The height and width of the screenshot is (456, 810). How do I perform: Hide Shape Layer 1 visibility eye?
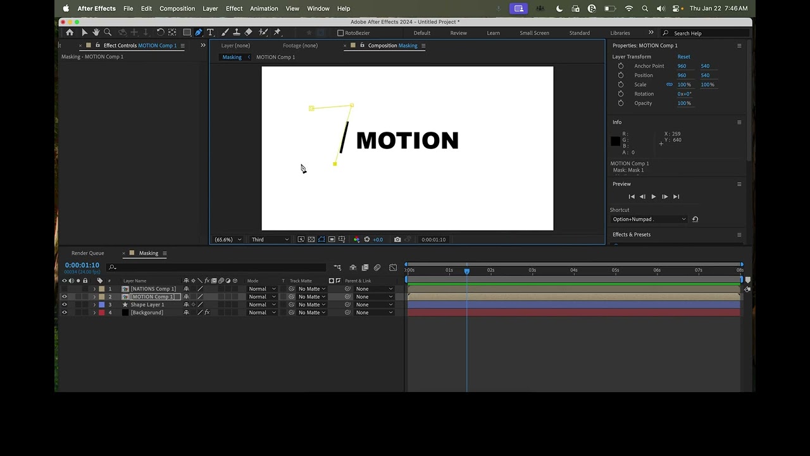tap(64, 305)
